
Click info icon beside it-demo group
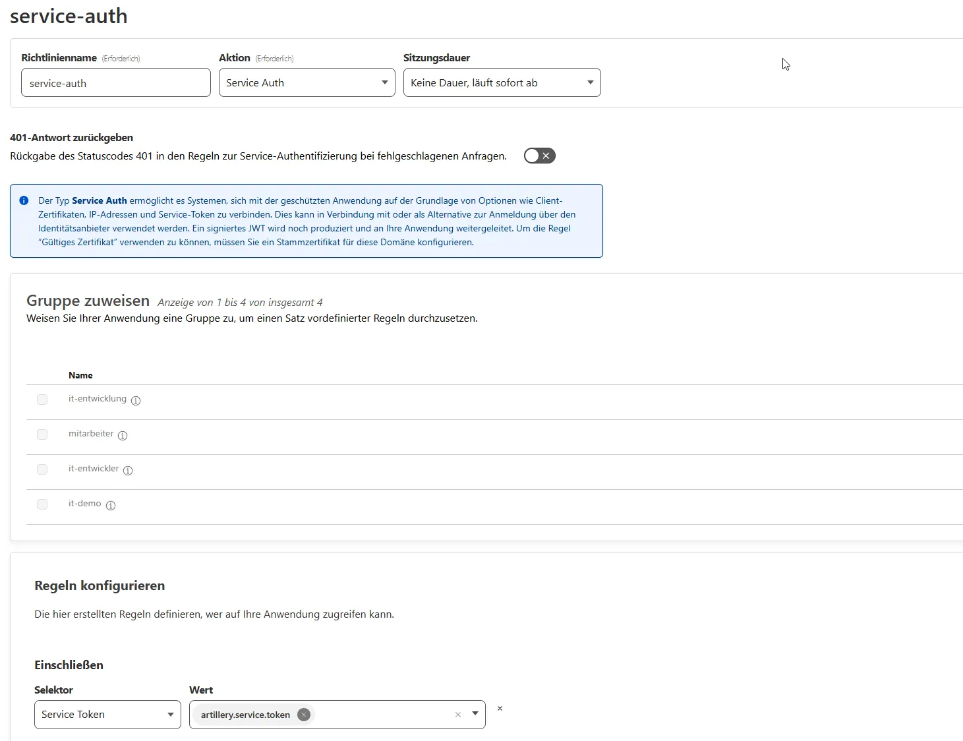[x=111, y=506]
